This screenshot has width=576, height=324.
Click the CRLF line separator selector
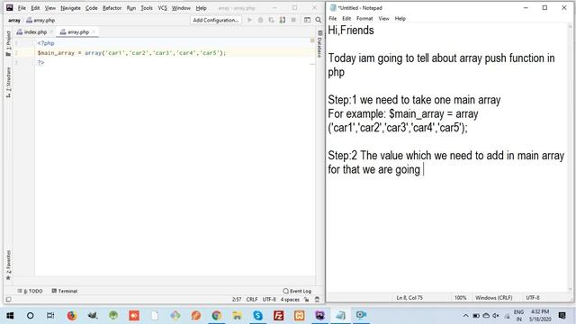coord(252,300)
